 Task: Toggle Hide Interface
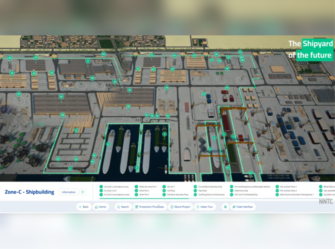(242, 207)
